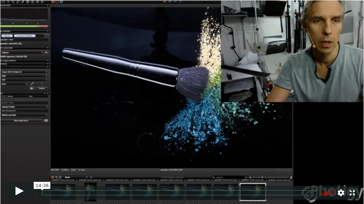Click the Capture button

[42, 89]
